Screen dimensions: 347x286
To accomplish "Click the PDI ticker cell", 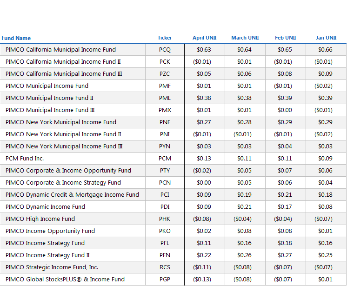I will 165,207.
